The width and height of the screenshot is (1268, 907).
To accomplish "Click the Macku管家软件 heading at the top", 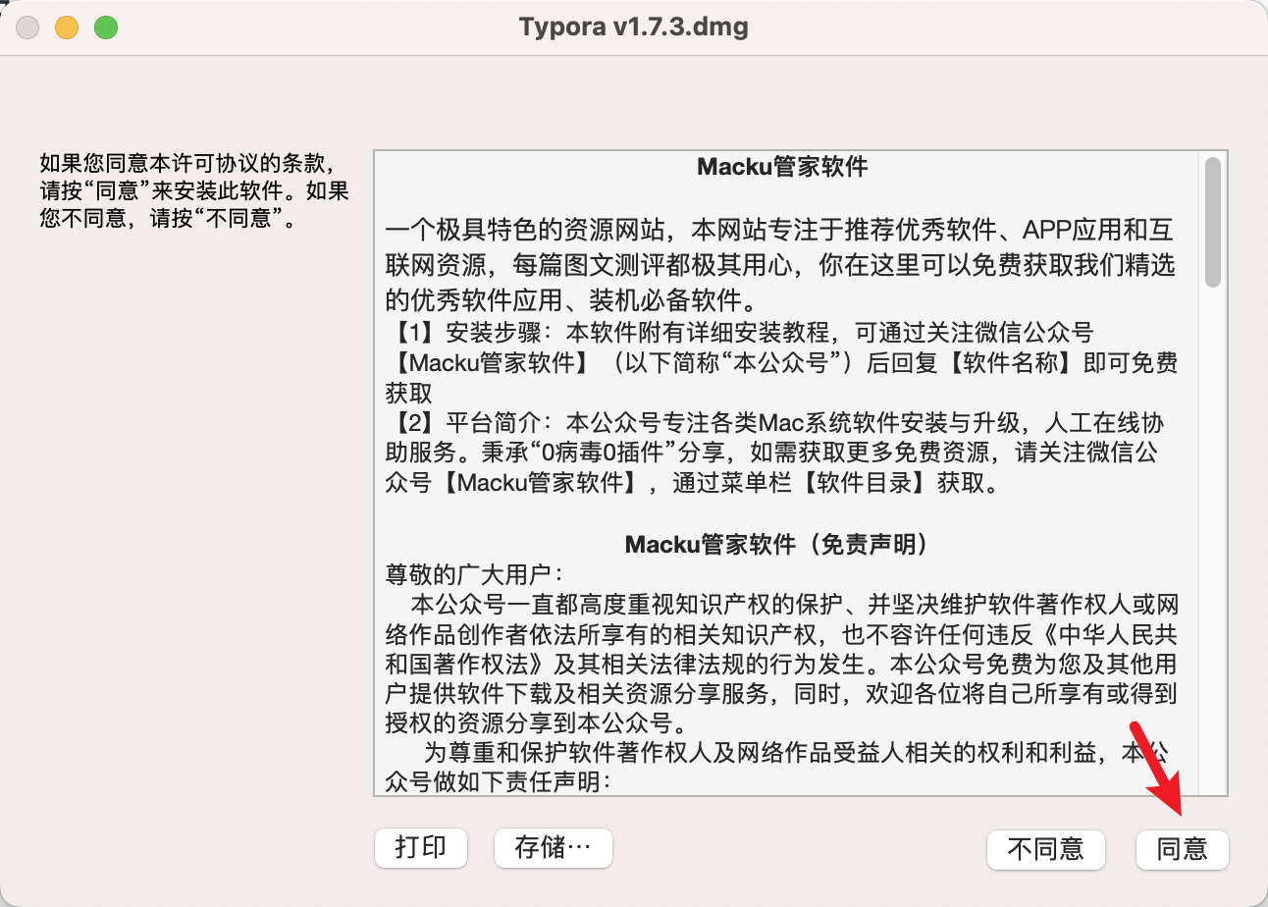I will pos(782,167).
